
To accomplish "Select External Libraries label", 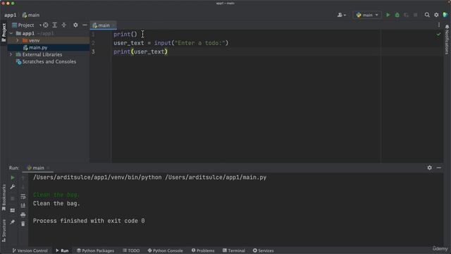I will (x=42, y=54).
